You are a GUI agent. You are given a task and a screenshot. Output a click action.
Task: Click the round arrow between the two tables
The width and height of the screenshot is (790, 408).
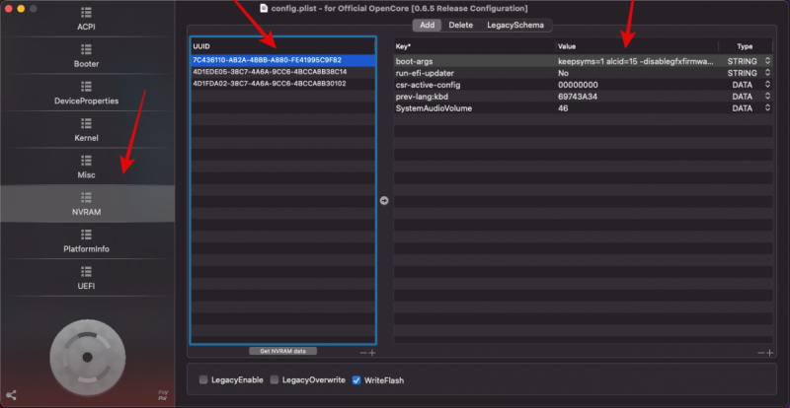[384, 201]
